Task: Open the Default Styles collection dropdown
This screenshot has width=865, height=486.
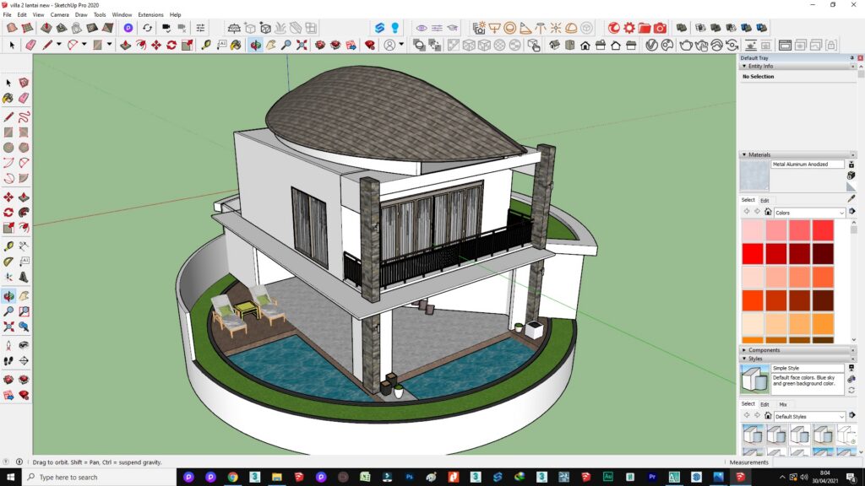Action: coord(809,417)
